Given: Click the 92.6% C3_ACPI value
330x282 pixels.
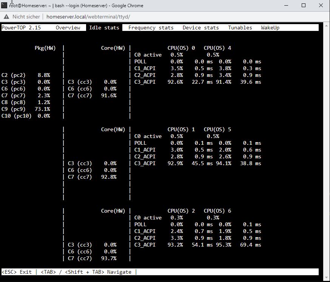Looking at the screenshot, I should tap(175, 82).
